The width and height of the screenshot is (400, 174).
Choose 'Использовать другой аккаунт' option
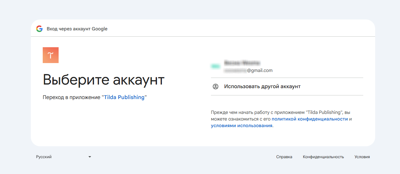pos(287,87)
